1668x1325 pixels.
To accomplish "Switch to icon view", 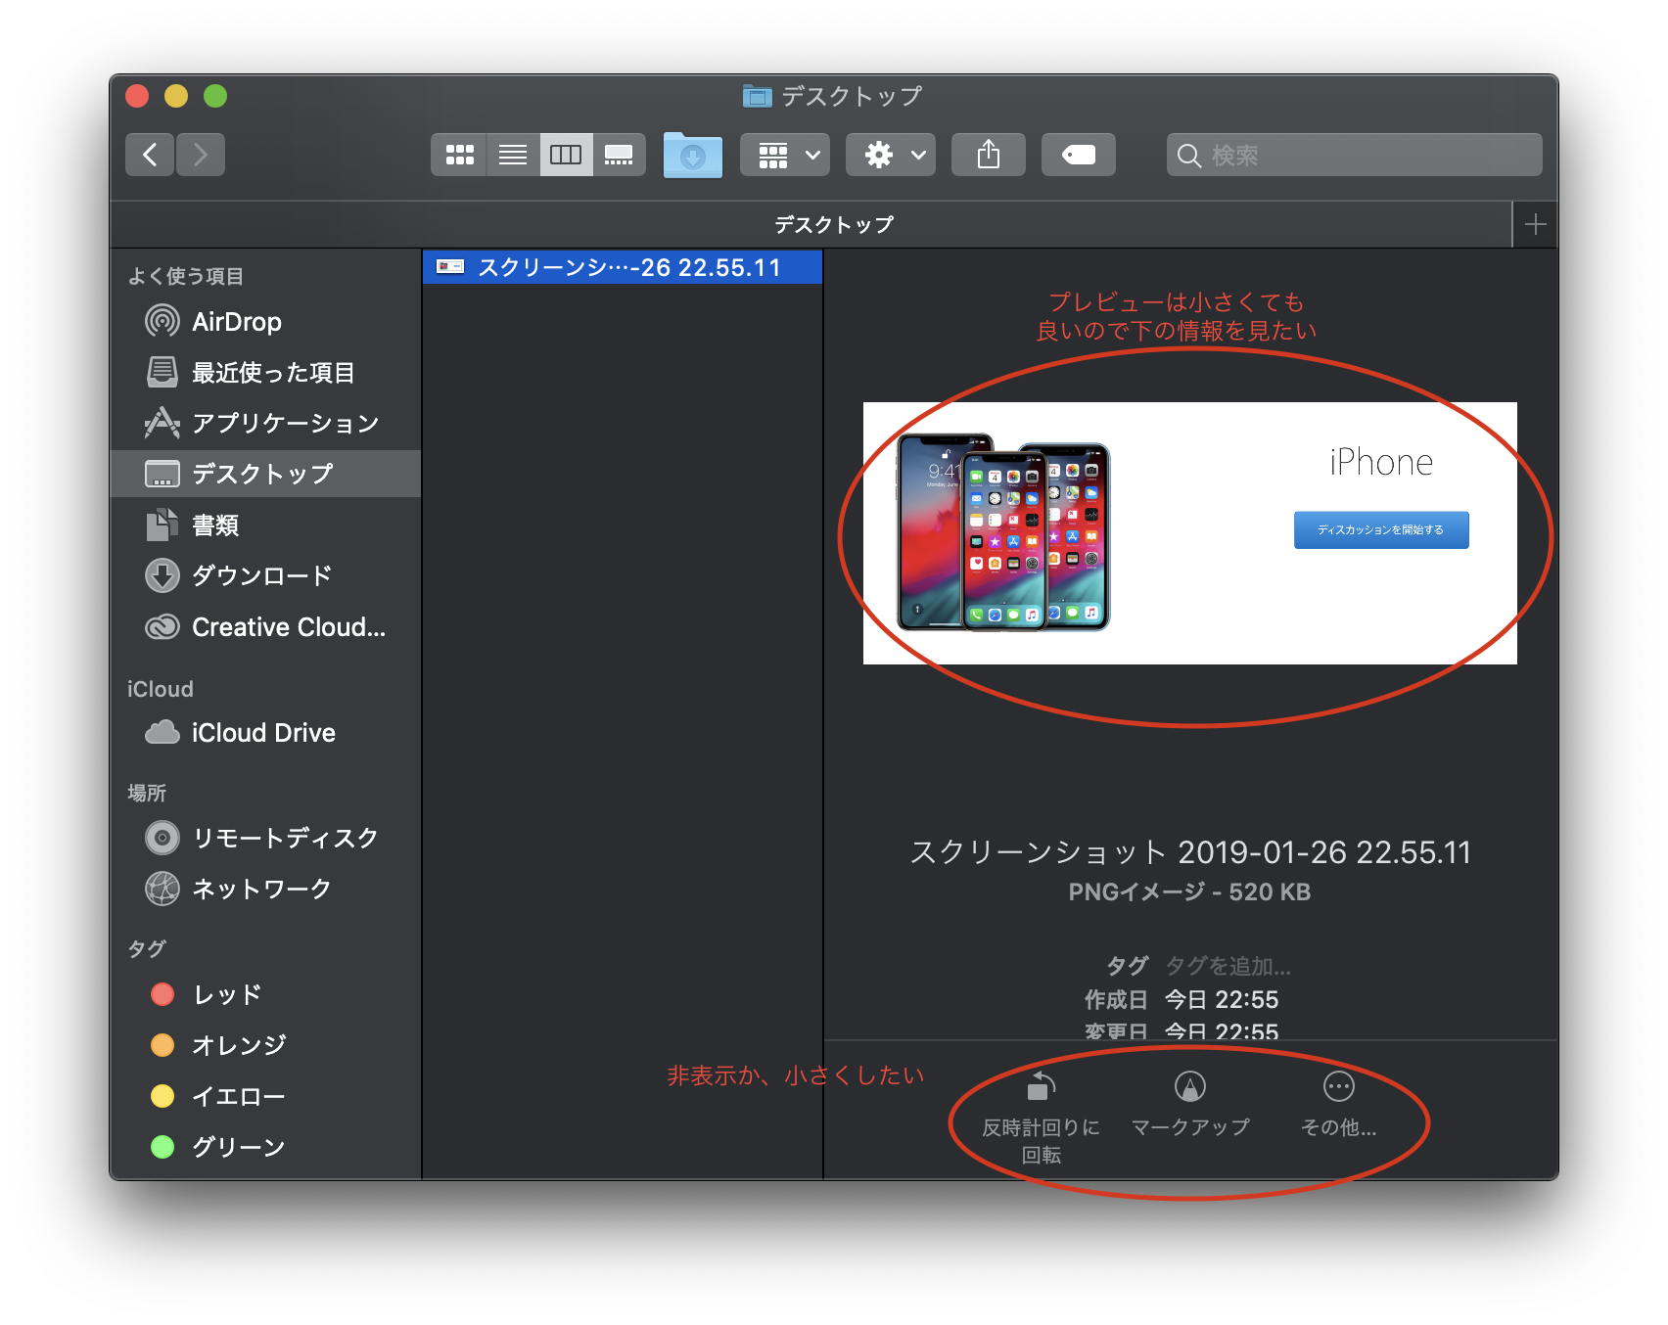I will pos(459,155).
